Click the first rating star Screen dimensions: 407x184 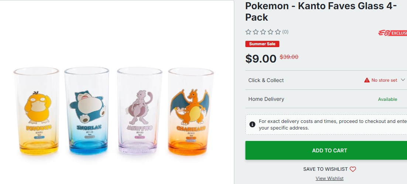coord(248,32)
